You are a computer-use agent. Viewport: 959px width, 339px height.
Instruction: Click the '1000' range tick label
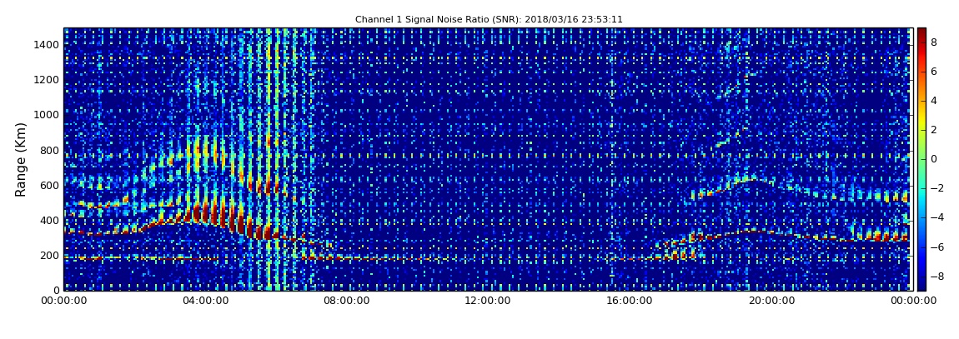pos(47,115)
